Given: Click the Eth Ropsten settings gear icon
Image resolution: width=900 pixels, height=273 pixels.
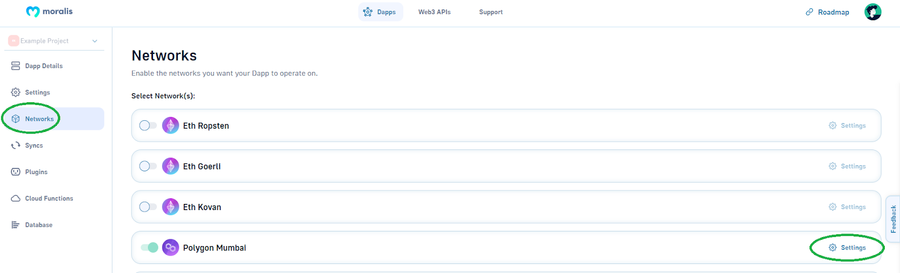Looking at the screenshot, I should (x=832, y=125).
